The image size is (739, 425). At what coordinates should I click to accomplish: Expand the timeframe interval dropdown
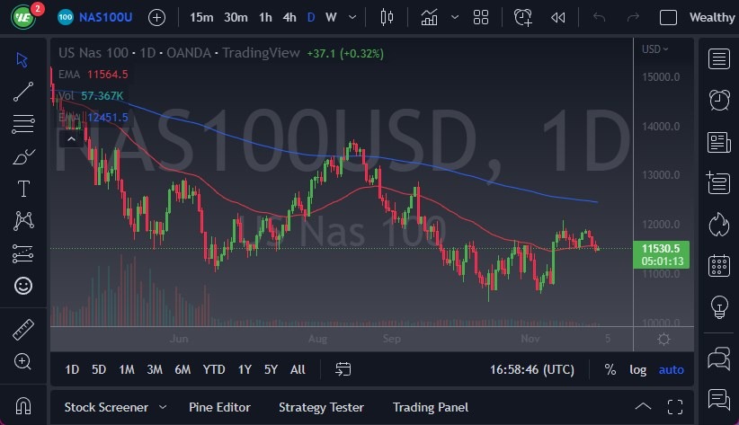pyautogui.click(x=352, y=17)
